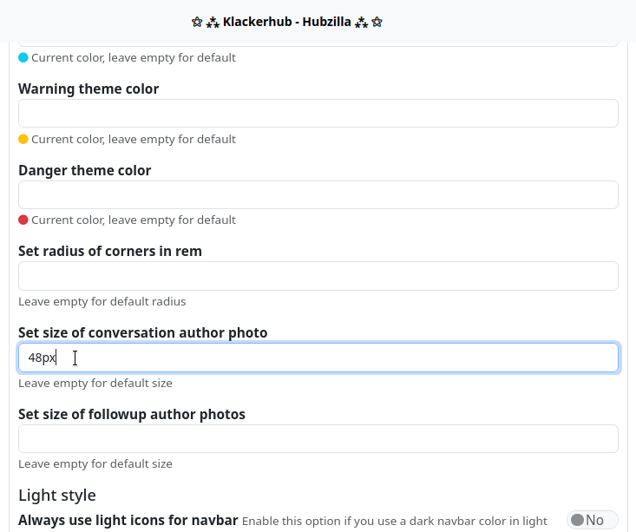Image resolution: width=636 pixels, height=532 pixels.
Task: Click the Warning theme color label
Action: (89, 89)
